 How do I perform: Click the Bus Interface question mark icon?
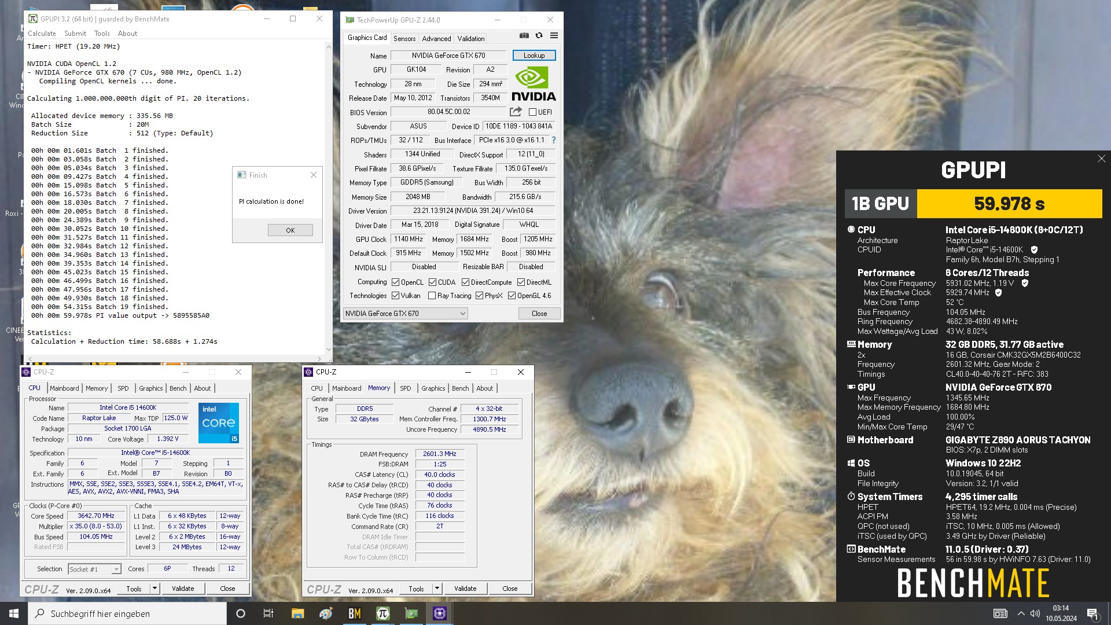[x=554, y=140]
